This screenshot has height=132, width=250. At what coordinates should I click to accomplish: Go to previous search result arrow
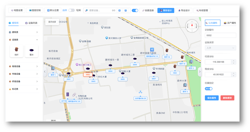pos(119,11)
